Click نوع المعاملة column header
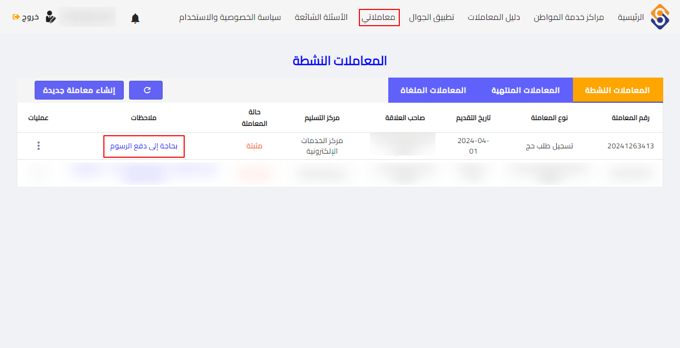Viewport: 680px width, 348px height. [x=549, y=118]
